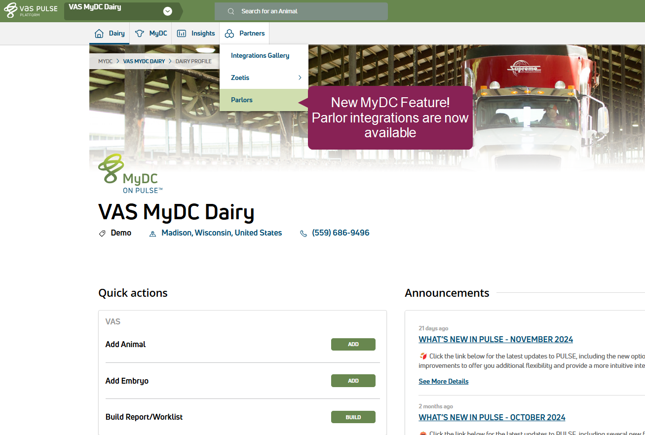Click the Dairy home icon
645x435 pixels.
tap(99, 34)
